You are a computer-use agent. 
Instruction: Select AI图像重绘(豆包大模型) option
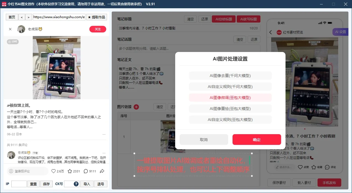click(230, 109)
